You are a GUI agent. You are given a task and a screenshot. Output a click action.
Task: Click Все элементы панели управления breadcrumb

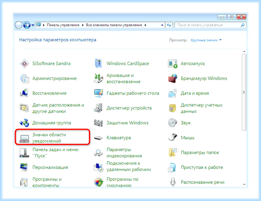coord(114,25)
